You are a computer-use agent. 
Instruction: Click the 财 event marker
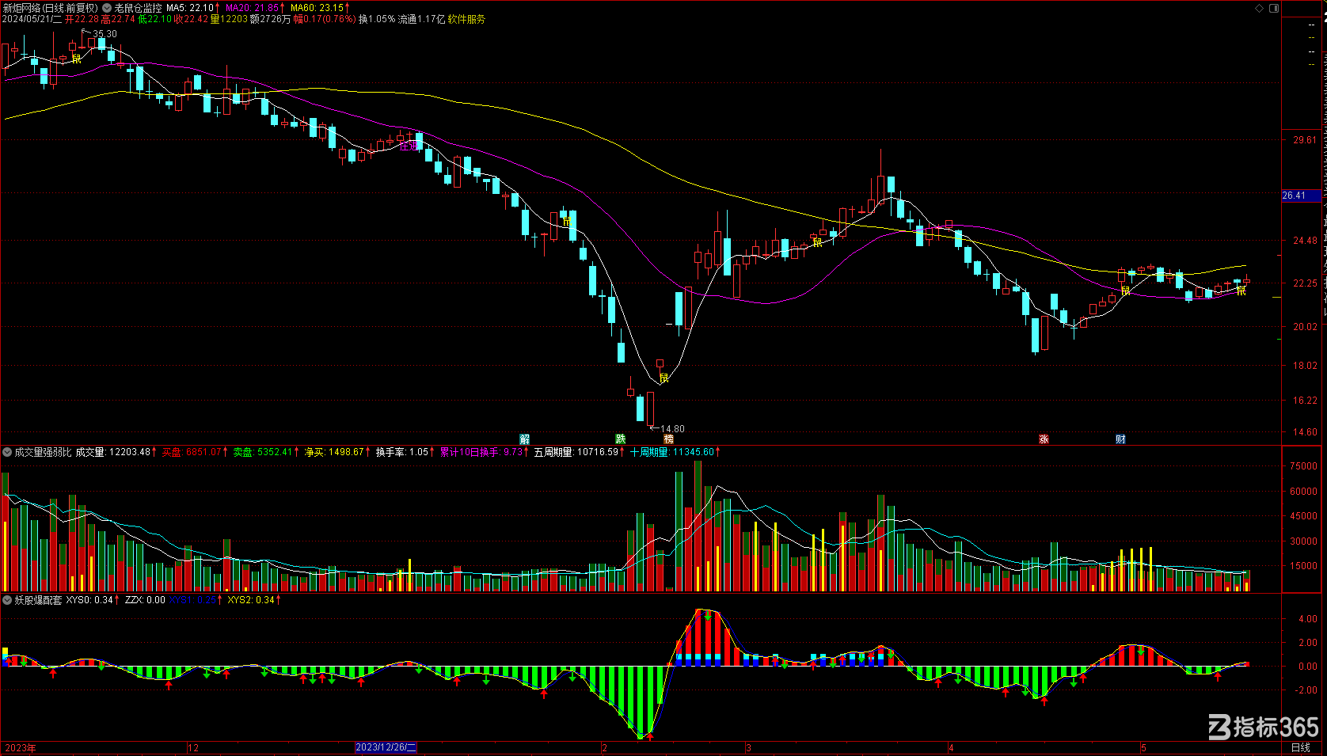coord(1120,439)
